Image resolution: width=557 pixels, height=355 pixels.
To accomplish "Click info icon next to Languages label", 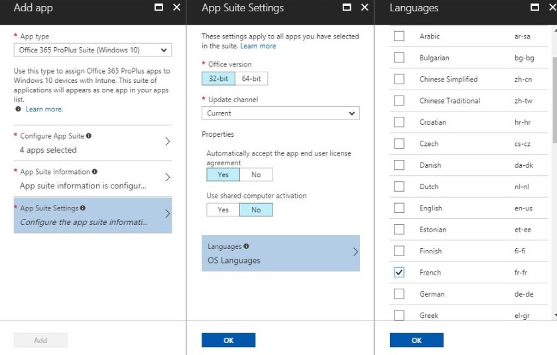I will tap(246, 246).
